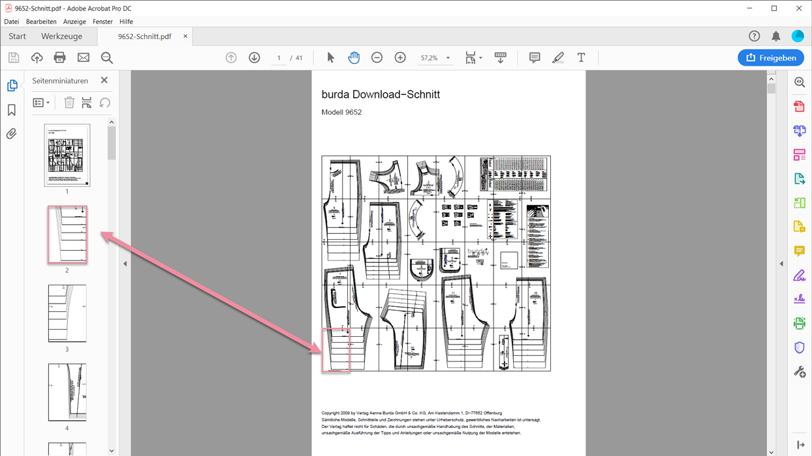Switch to the Werkzeuge tab
The image size is (812, 456).
pyautogui.click(x=61, y=36)
